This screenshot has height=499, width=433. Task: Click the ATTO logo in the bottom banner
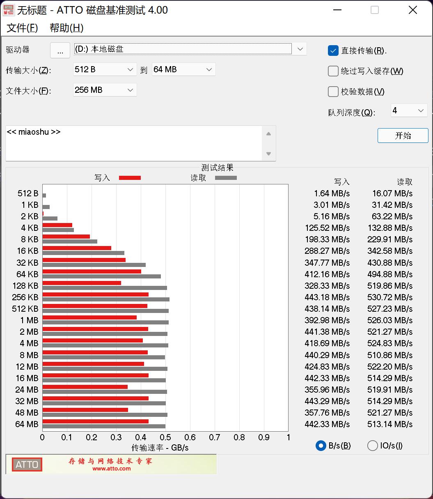click(x=26, y=464)
